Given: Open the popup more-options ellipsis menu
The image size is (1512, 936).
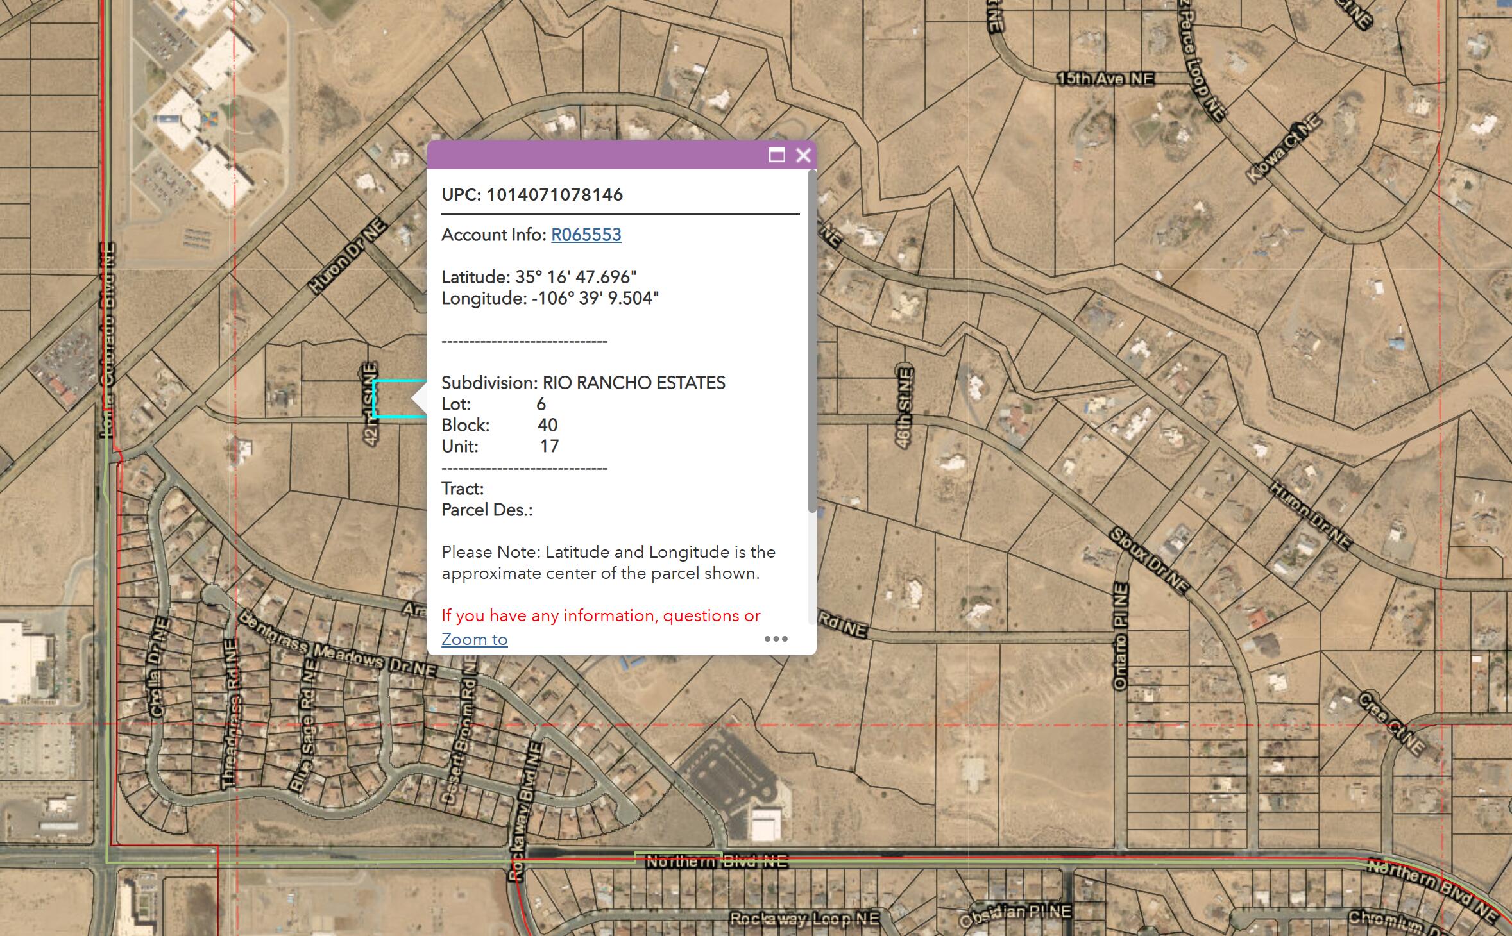Looking at the screenshot, I should 776,639.
